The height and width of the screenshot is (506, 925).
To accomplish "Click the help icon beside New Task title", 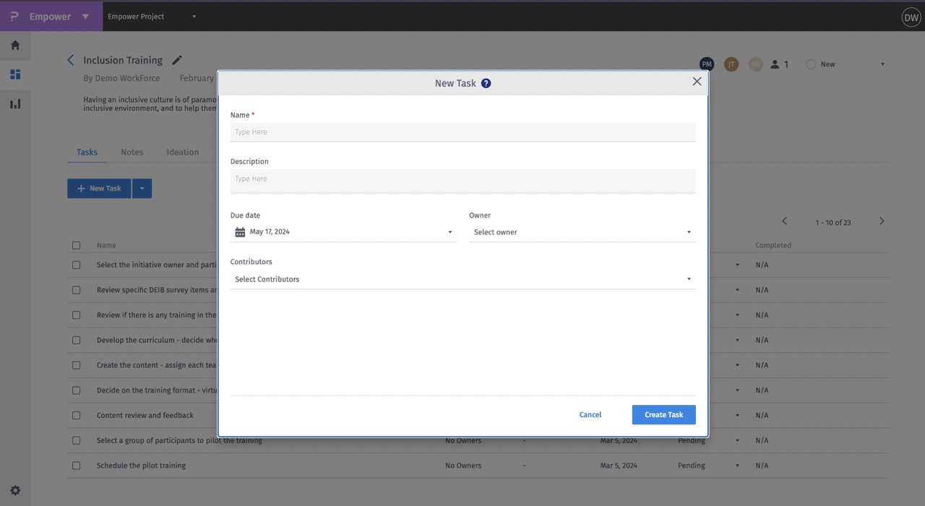I will click(x=485, y=82).
